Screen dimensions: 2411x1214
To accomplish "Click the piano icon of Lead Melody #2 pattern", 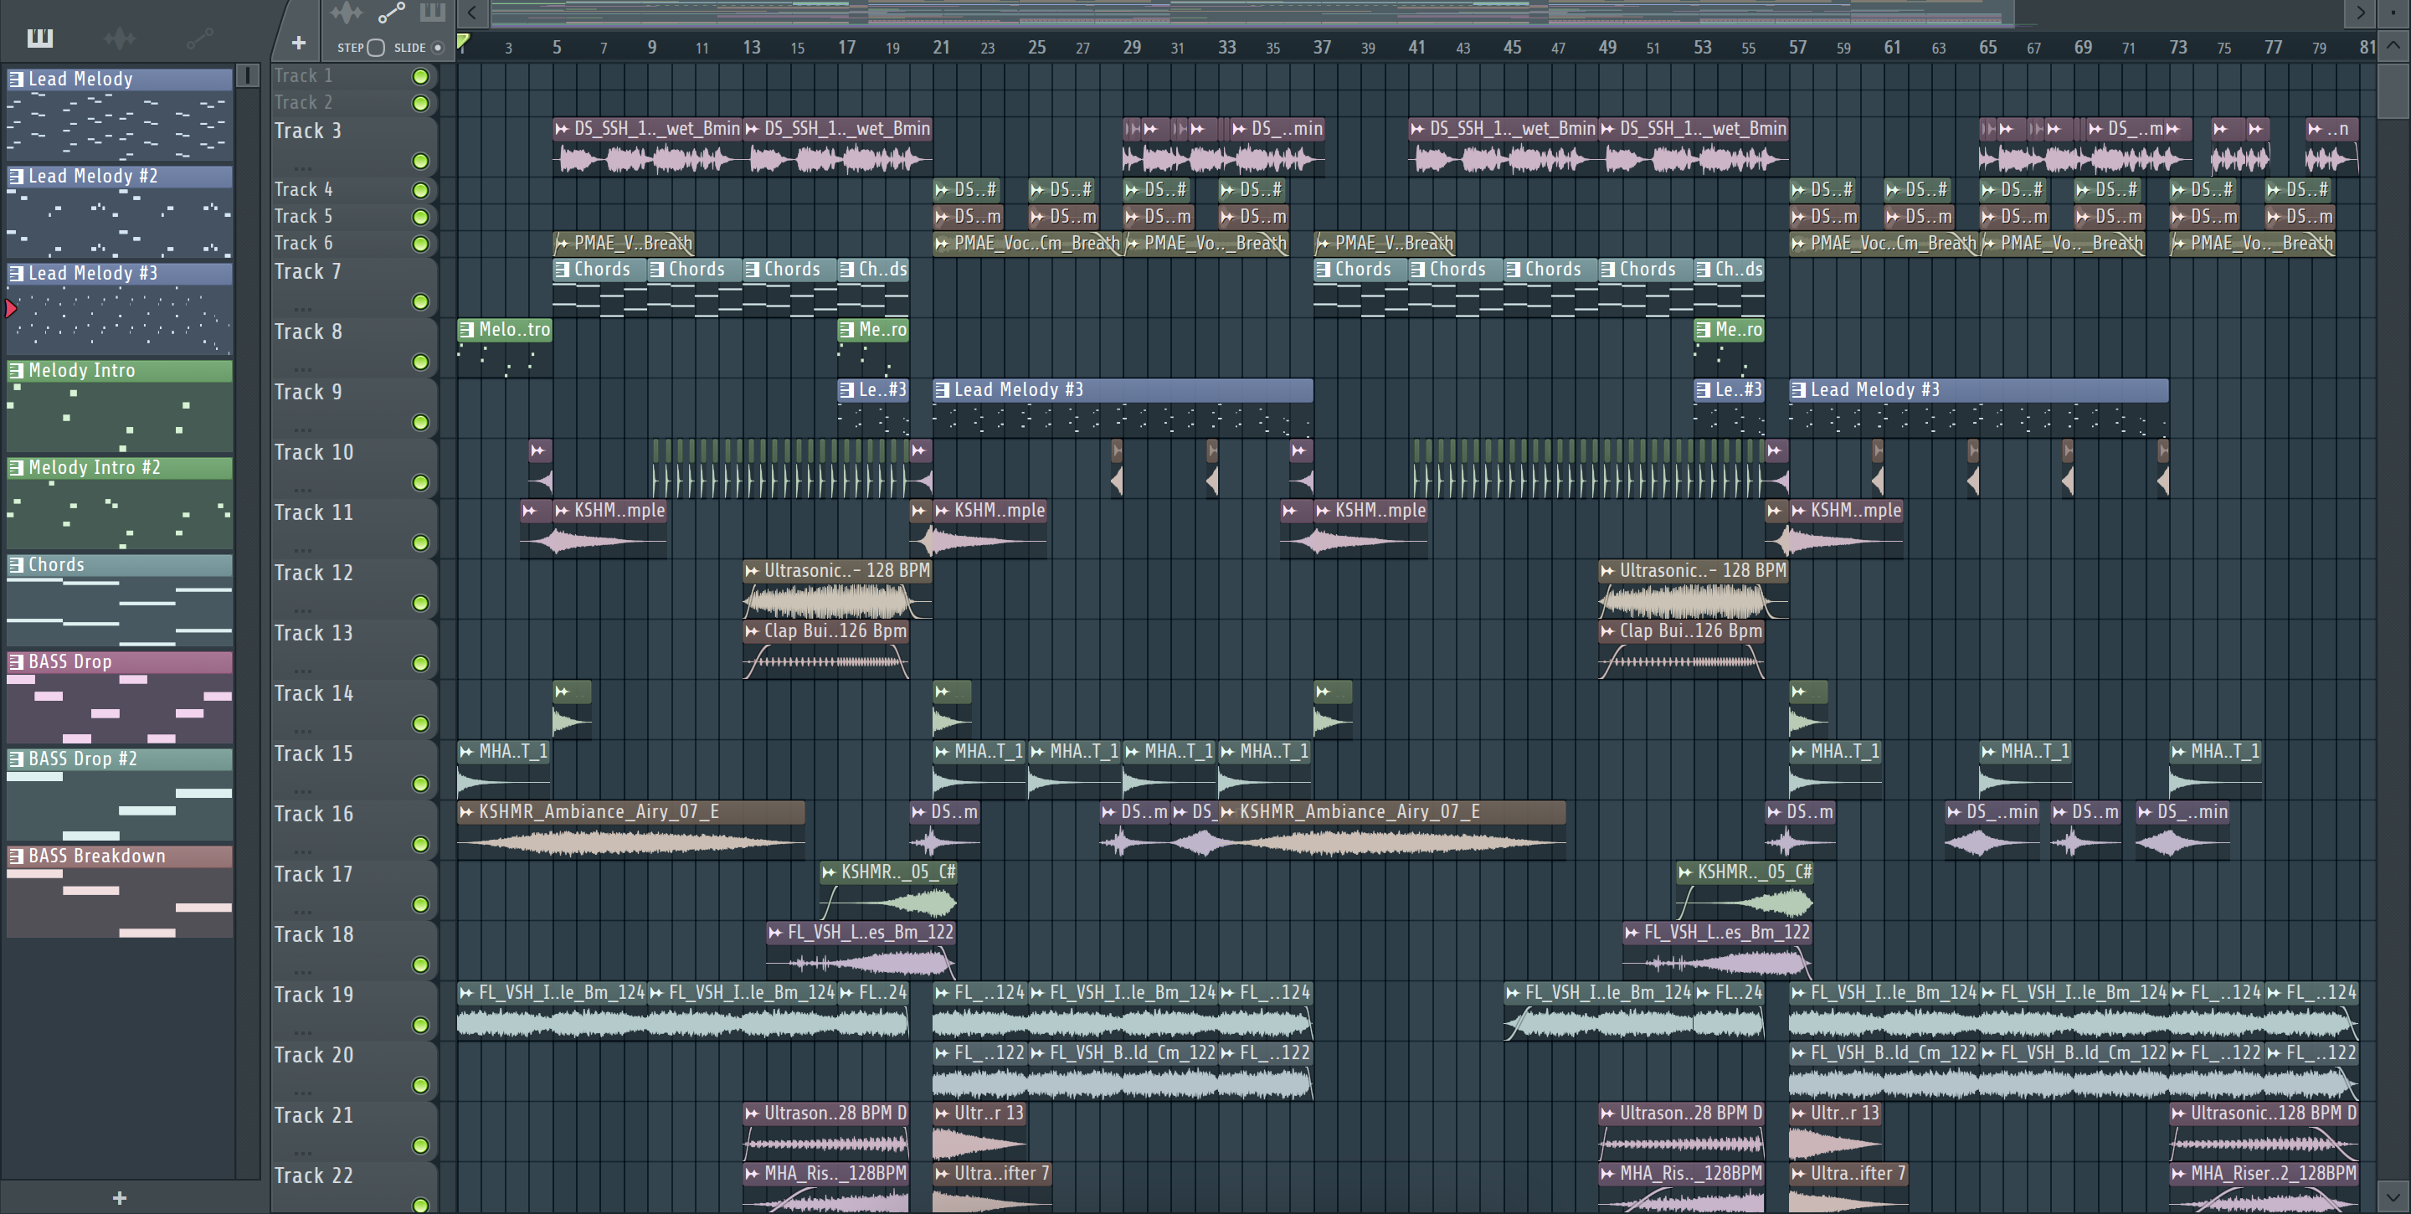I will [x=16, y=176].
